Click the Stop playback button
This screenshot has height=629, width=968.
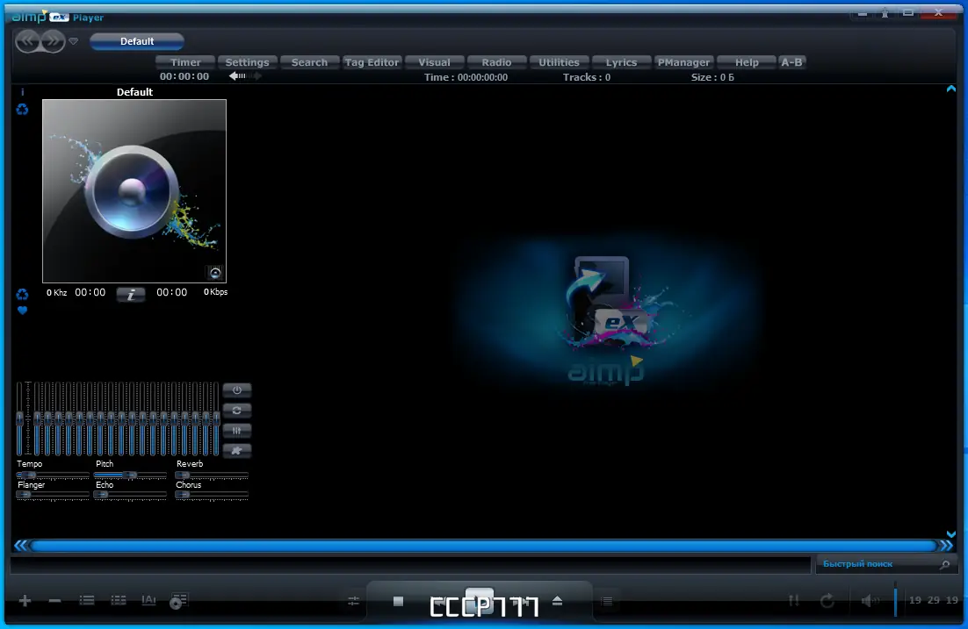(x=398, y=601)
